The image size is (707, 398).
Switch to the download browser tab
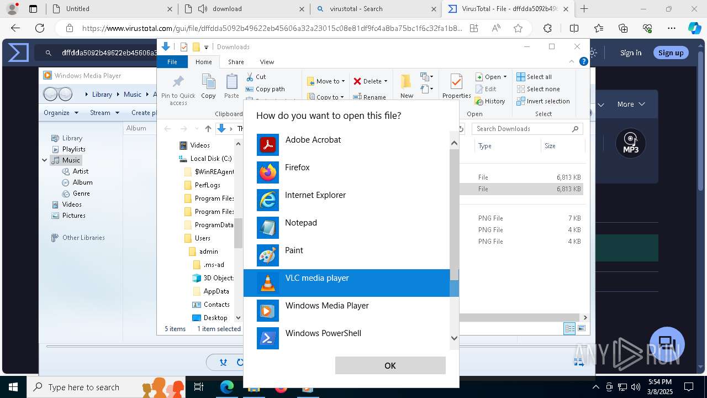244,9
